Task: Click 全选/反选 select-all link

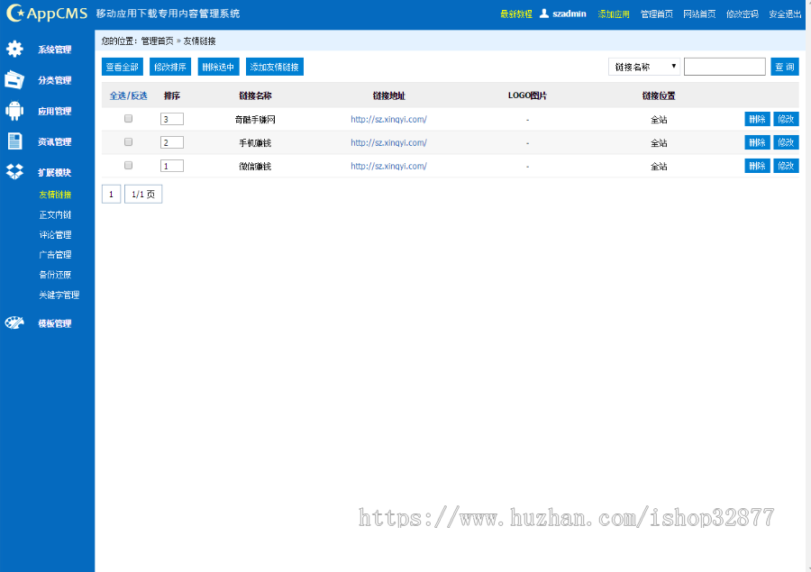Action: click(128, 95)
